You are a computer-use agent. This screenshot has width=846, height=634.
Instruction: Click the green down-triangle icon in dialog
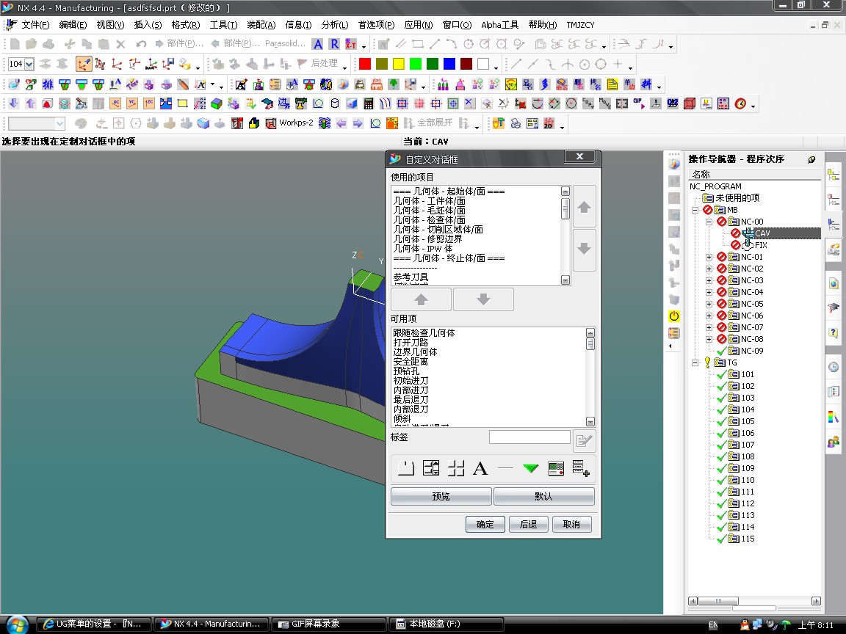click(x=530, y=468)
